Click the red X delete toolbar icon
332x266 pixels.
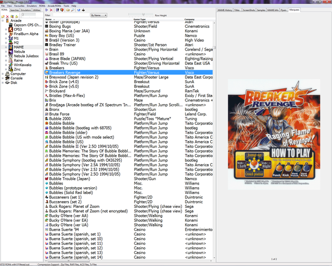click(x=51, y=10)
